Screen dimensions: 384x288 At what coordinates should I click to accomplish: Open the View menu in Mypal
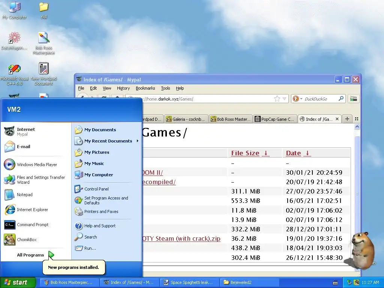107,88
